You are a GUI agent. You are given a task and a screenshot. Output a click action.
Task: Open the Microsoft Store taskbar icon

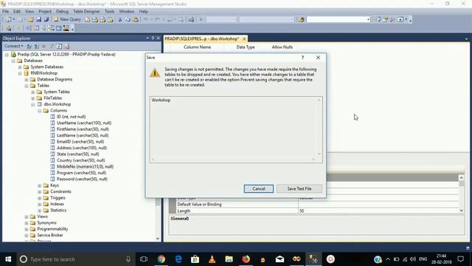[195, 259]
